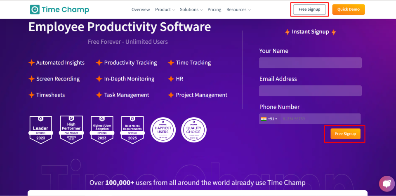396x196 pixels.
Task: Click the star beside Productivity Tracking
Action: tap(99, 63)
